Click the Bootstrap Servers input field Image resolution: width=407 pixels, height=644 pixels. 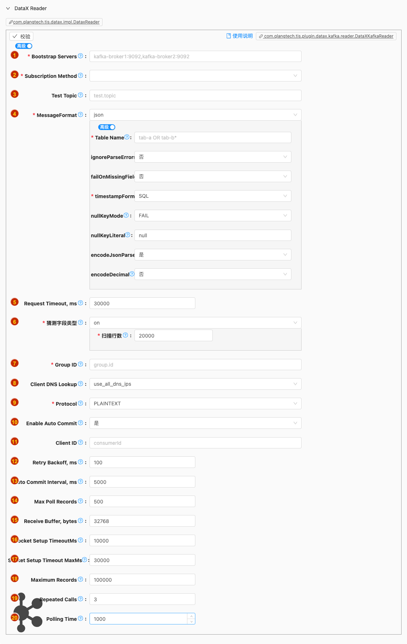point(195,57)
